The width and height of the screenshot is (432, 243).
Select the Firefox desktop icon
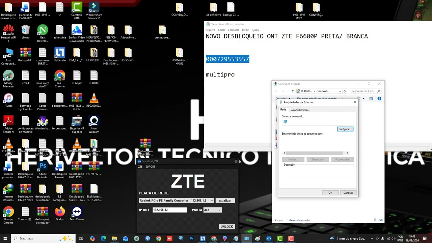[60, 214]
